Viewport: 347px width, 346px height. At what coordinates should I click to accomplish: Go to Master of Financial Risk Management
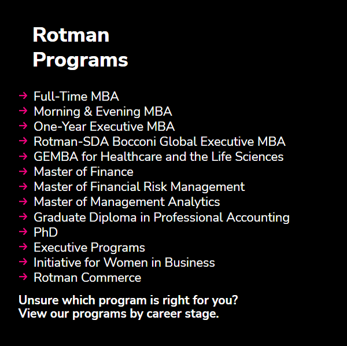coord(139,187)
